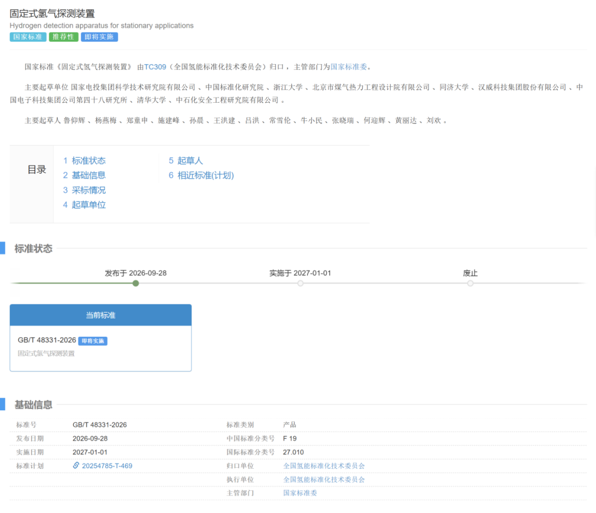The width and height of the screenshot is (596, 513).
Task: Select the 当前标准 card header
Action: click(x=101, y=315)
